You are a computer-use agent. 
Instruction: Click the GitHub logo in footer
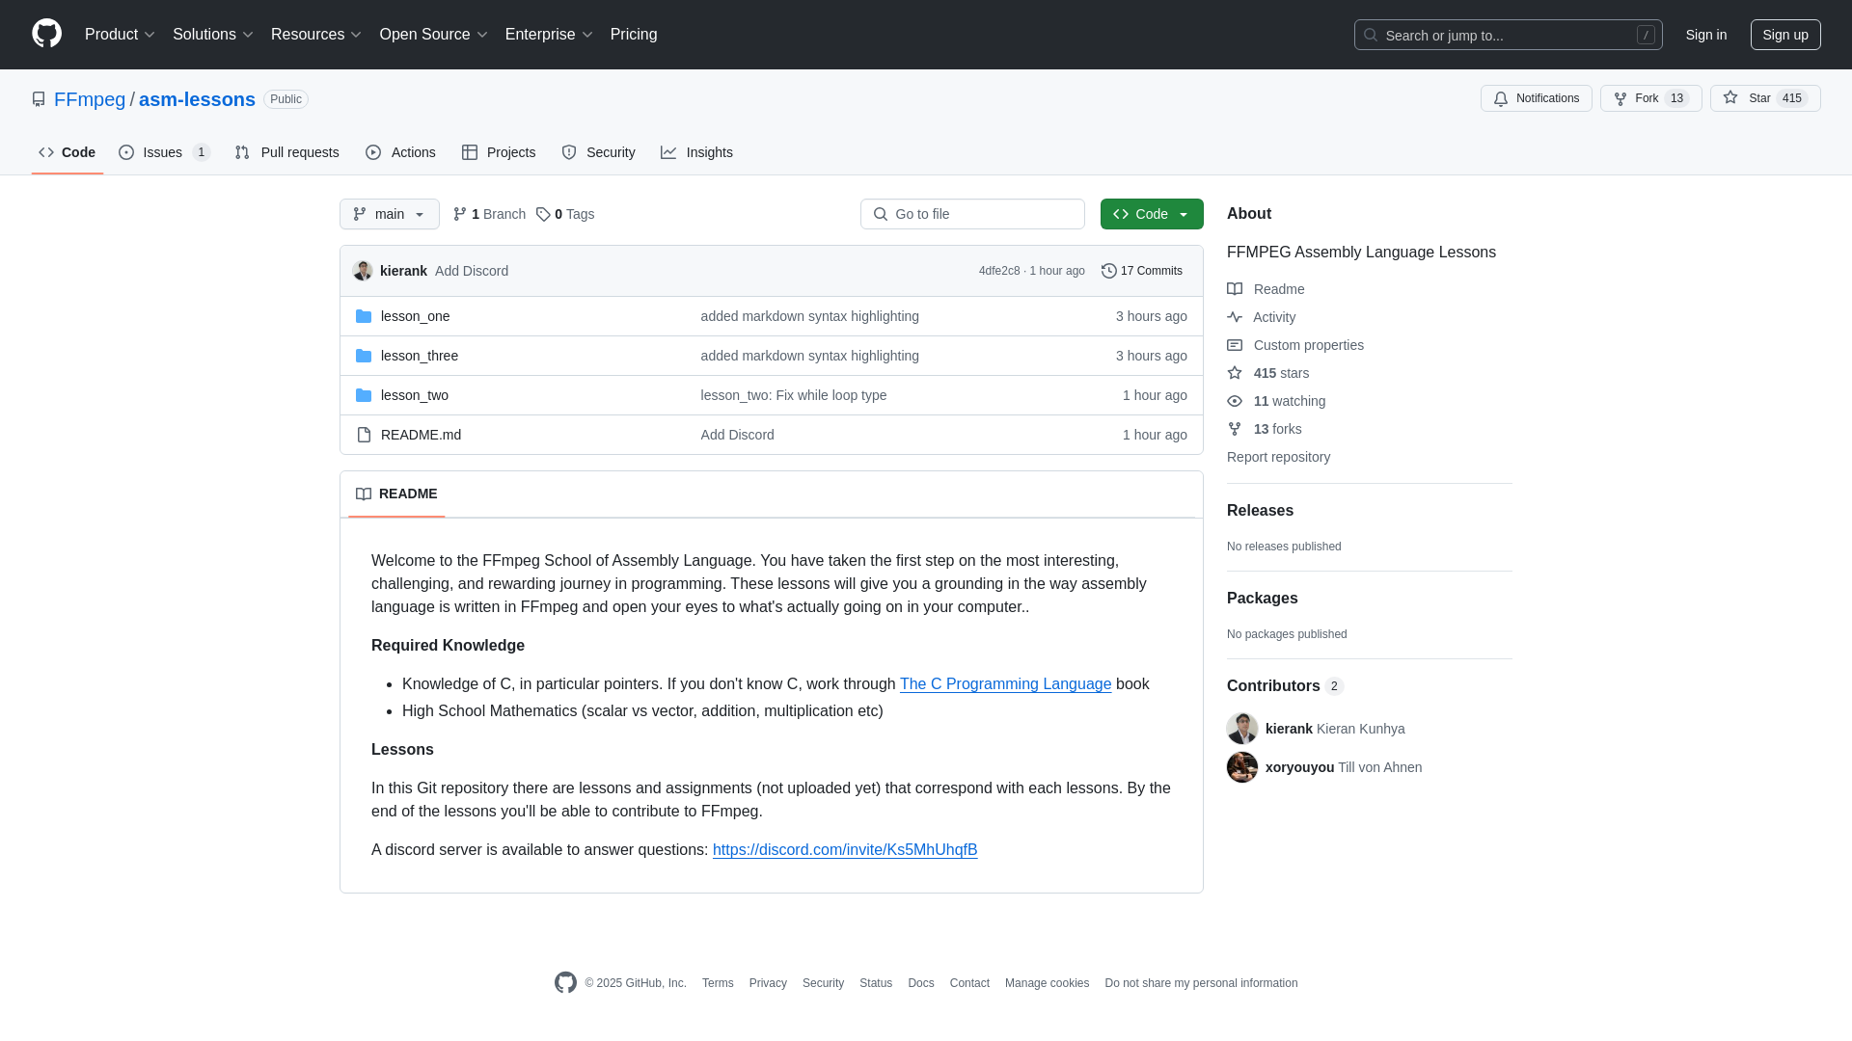pos(565,982)
